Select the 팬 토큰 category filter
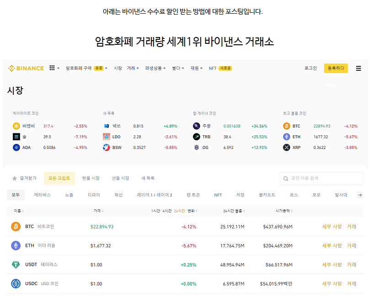 point(193,195)
